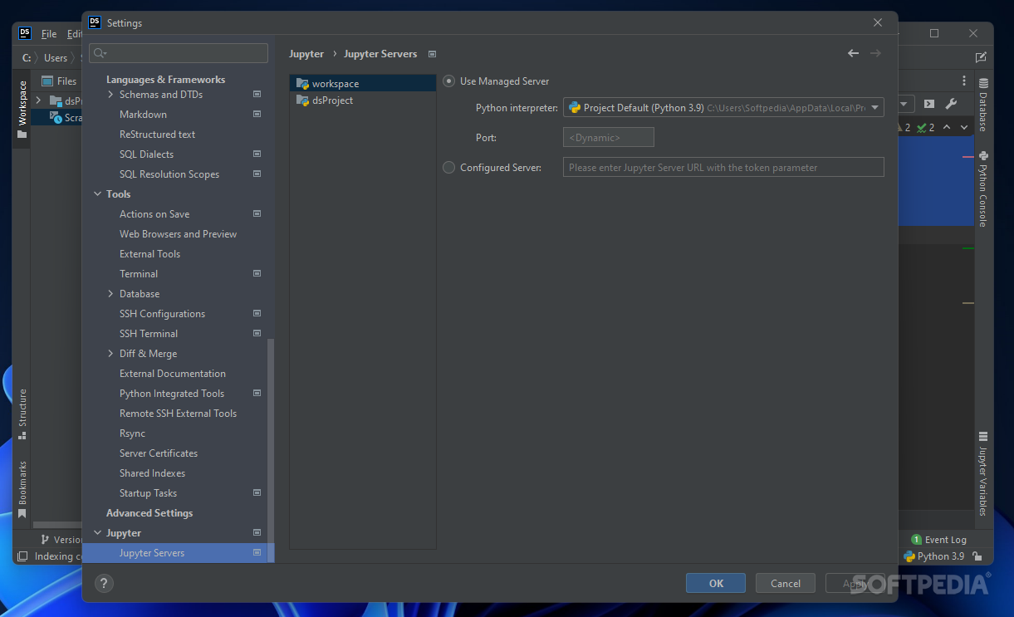Click project icon beside SSH Configurations

point(257,314)
